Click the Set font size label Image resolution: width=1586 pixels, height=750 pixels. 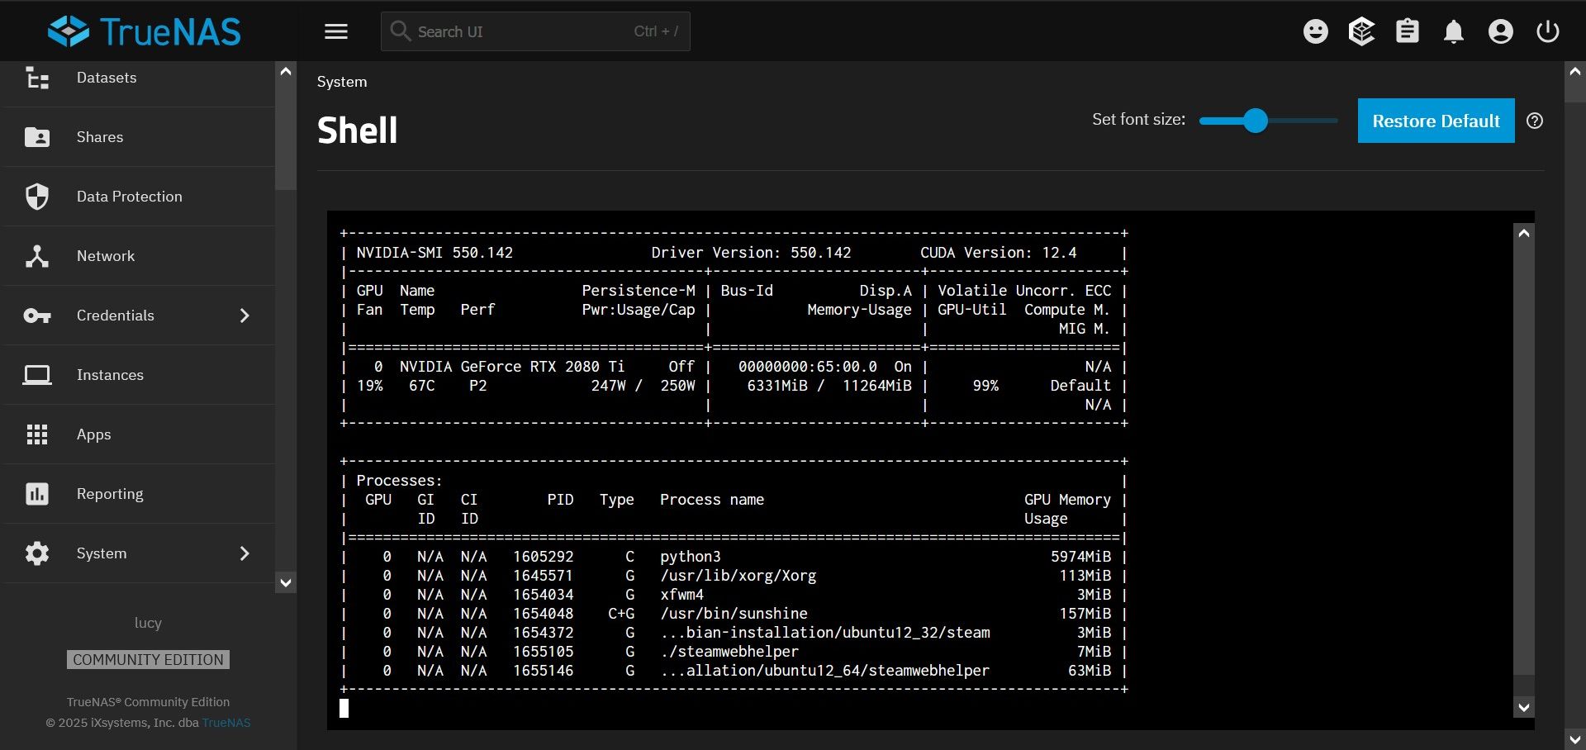pyautogui.click(x=1138, y=120)
